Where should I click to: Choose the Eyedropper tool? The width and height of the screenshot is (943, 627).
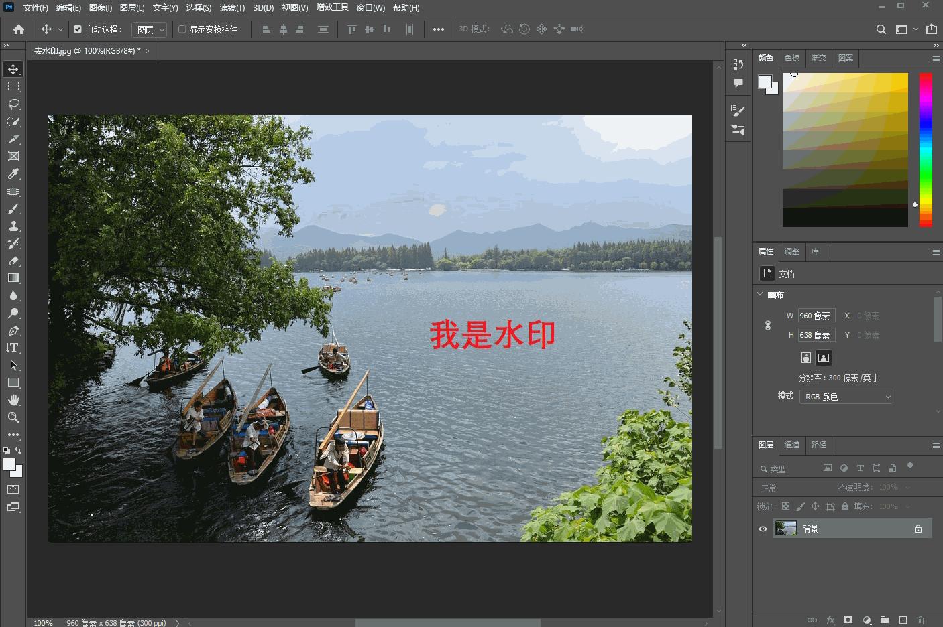13,173
